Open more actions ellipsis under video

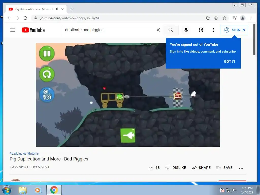click(241, 168)
